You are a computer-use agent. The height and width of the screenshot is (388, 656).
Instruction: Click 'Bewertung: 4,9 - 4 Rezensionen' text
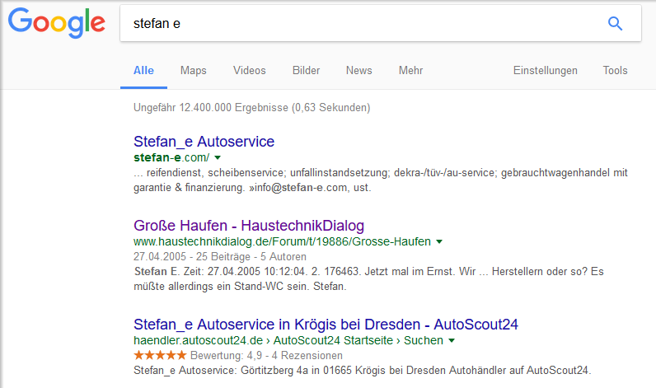coord(266,355)
